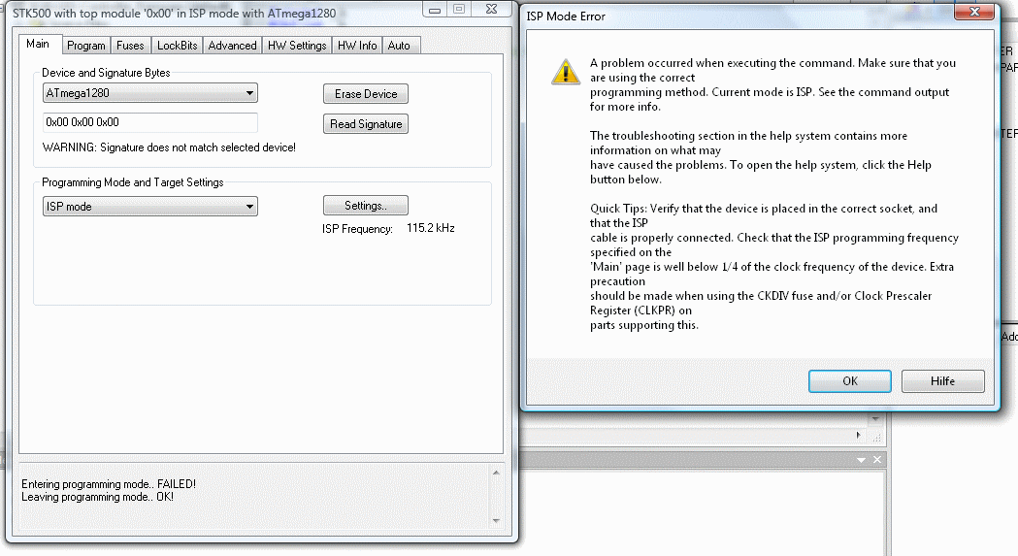
Task: Switch to the LockBits tab
Action: (x=177, y=46)
